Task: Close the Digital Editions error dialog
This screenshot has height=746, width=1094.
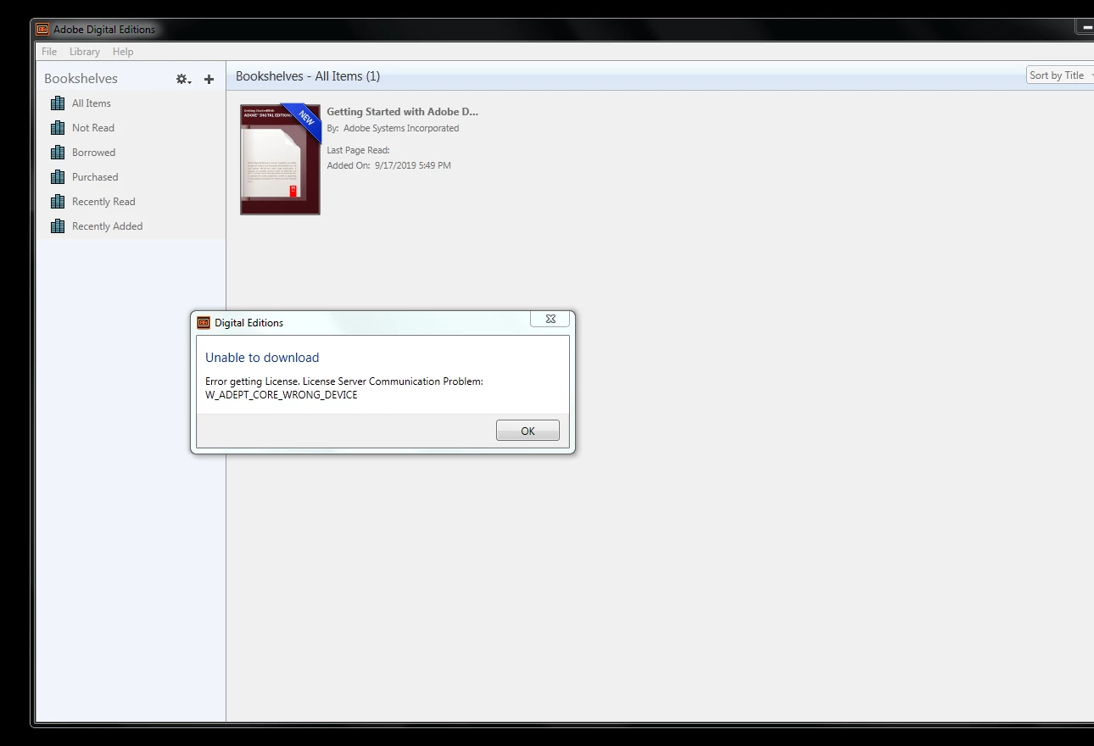Action: [x=550, y=319]
